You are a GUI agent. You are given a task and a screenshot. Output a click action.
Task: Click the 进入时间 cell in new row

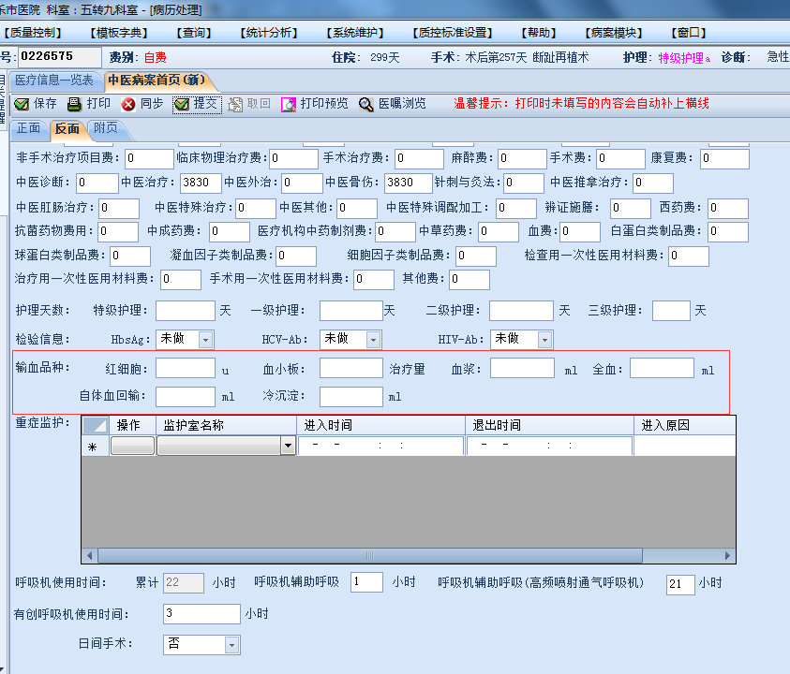380,446
